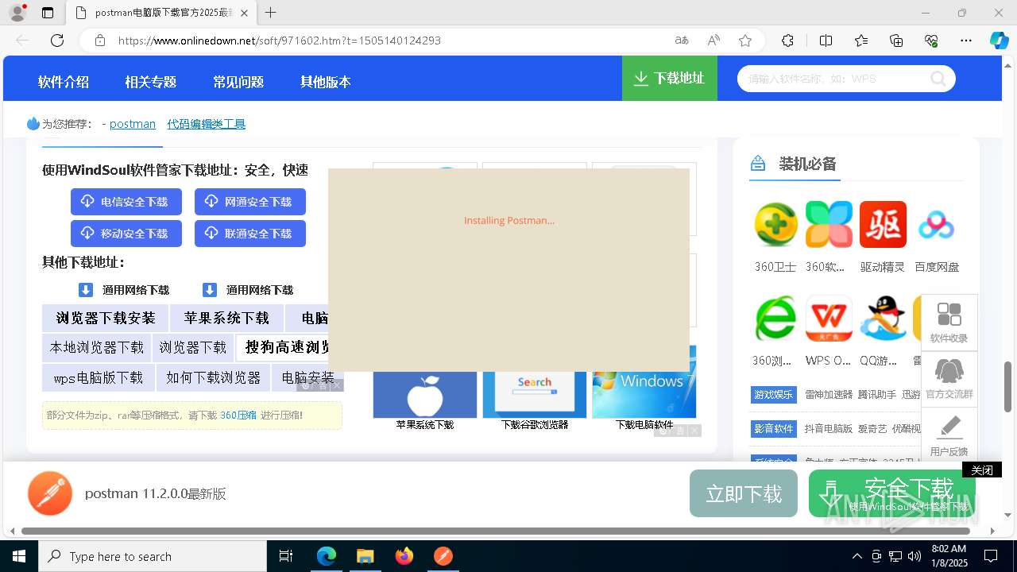Click the WPS Office icon

pos(829,319)
